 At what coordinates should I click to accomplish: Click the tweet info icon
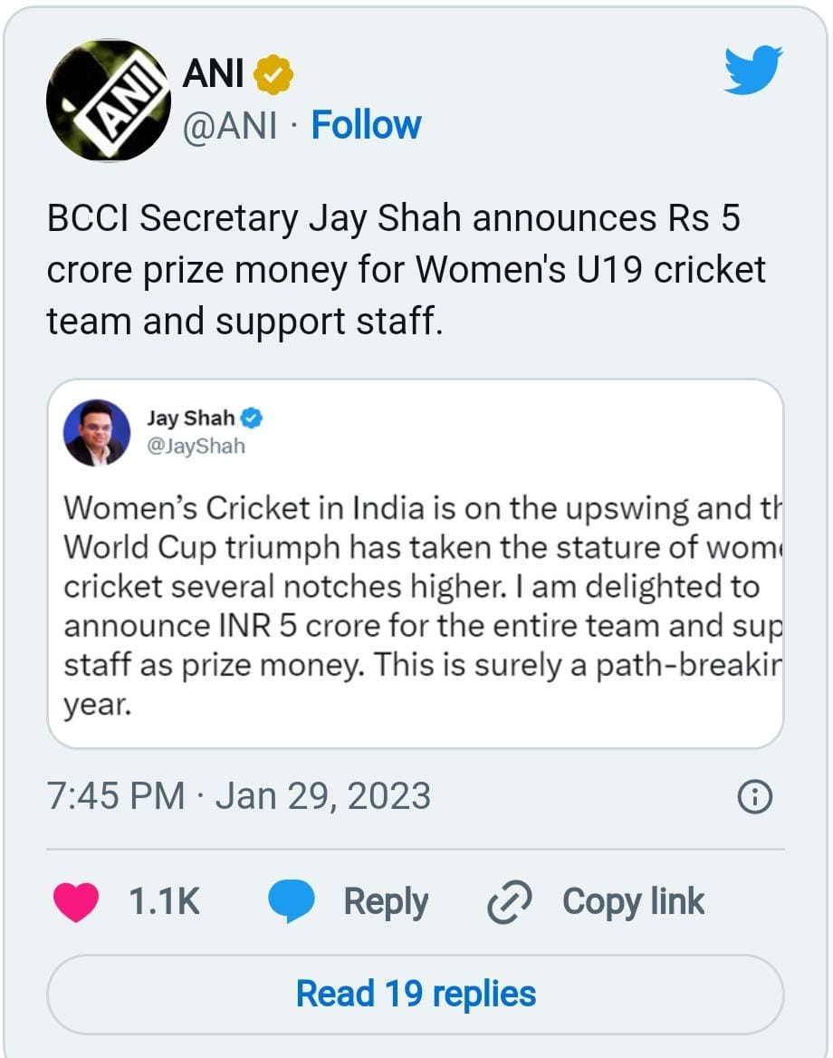tap(755, 797)
